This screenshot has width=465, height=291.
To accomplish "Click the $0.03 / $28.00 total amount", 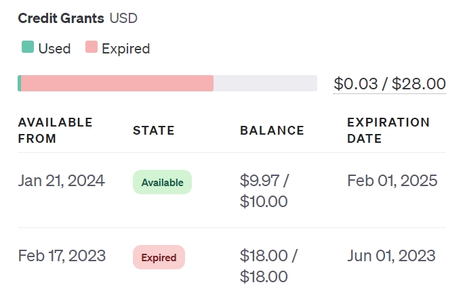I will (x=390, y=84).
